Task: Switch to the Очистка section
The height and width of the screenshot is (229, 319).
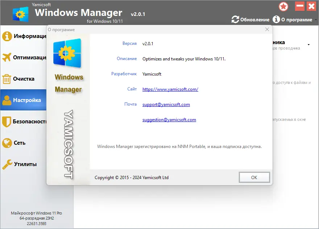Action: pyautogui.click(x=24, y=79)
